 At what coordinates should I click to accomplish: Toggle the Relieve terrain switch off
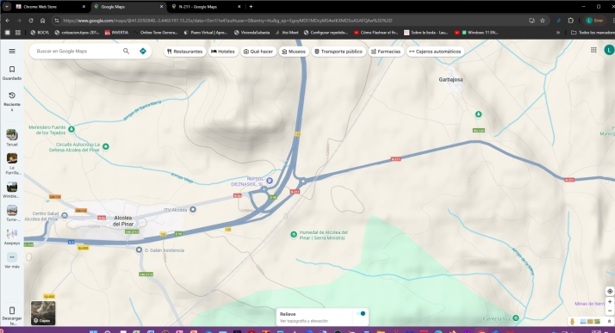[x=361, y=313]
